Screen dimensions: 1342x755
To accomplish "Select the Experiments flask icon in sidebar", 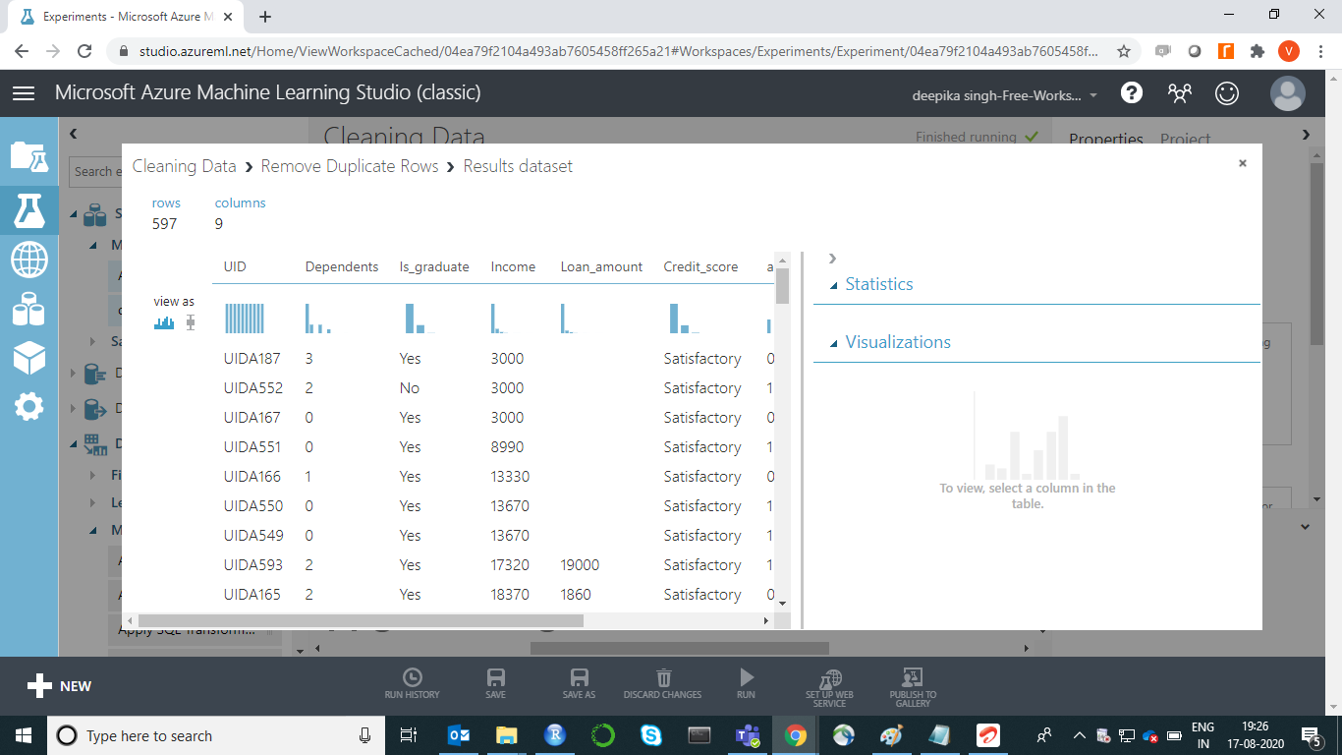I will coord(28,208).
